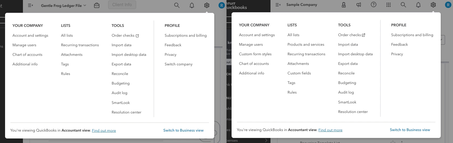Open the apps grid icon
453x143 pixels.
389,5
